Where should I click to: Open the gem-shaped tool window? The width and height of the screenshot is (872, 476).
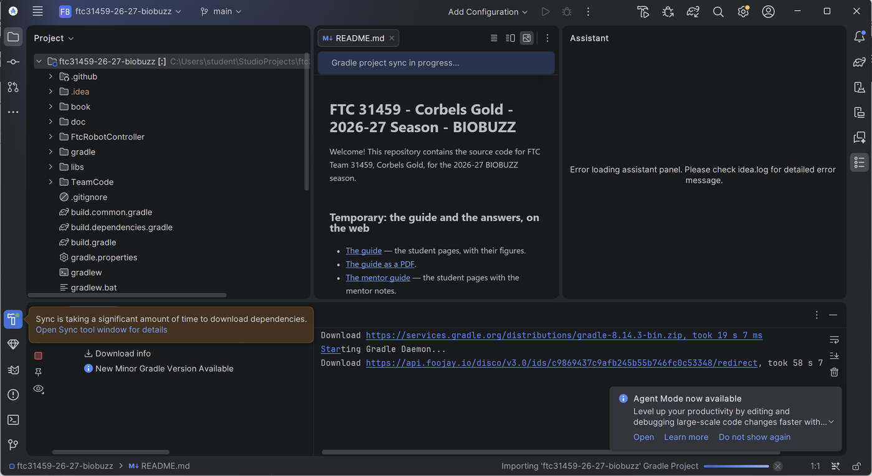point(13,345)
